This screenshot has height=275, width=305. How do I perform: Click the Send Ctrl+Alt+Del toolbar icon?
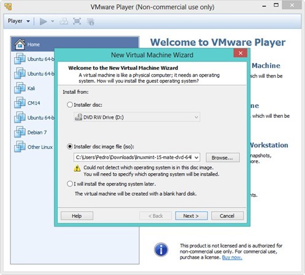click(64, 21)
